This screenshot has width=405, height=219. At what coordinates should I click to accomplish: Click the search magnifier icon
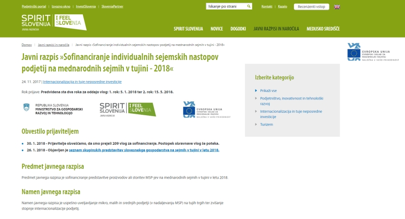click(x=248, y=6)
